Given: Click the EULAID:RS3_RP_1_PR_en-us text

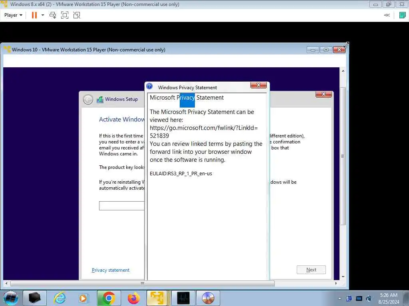Looking at the screenshot, I should 181,174.
